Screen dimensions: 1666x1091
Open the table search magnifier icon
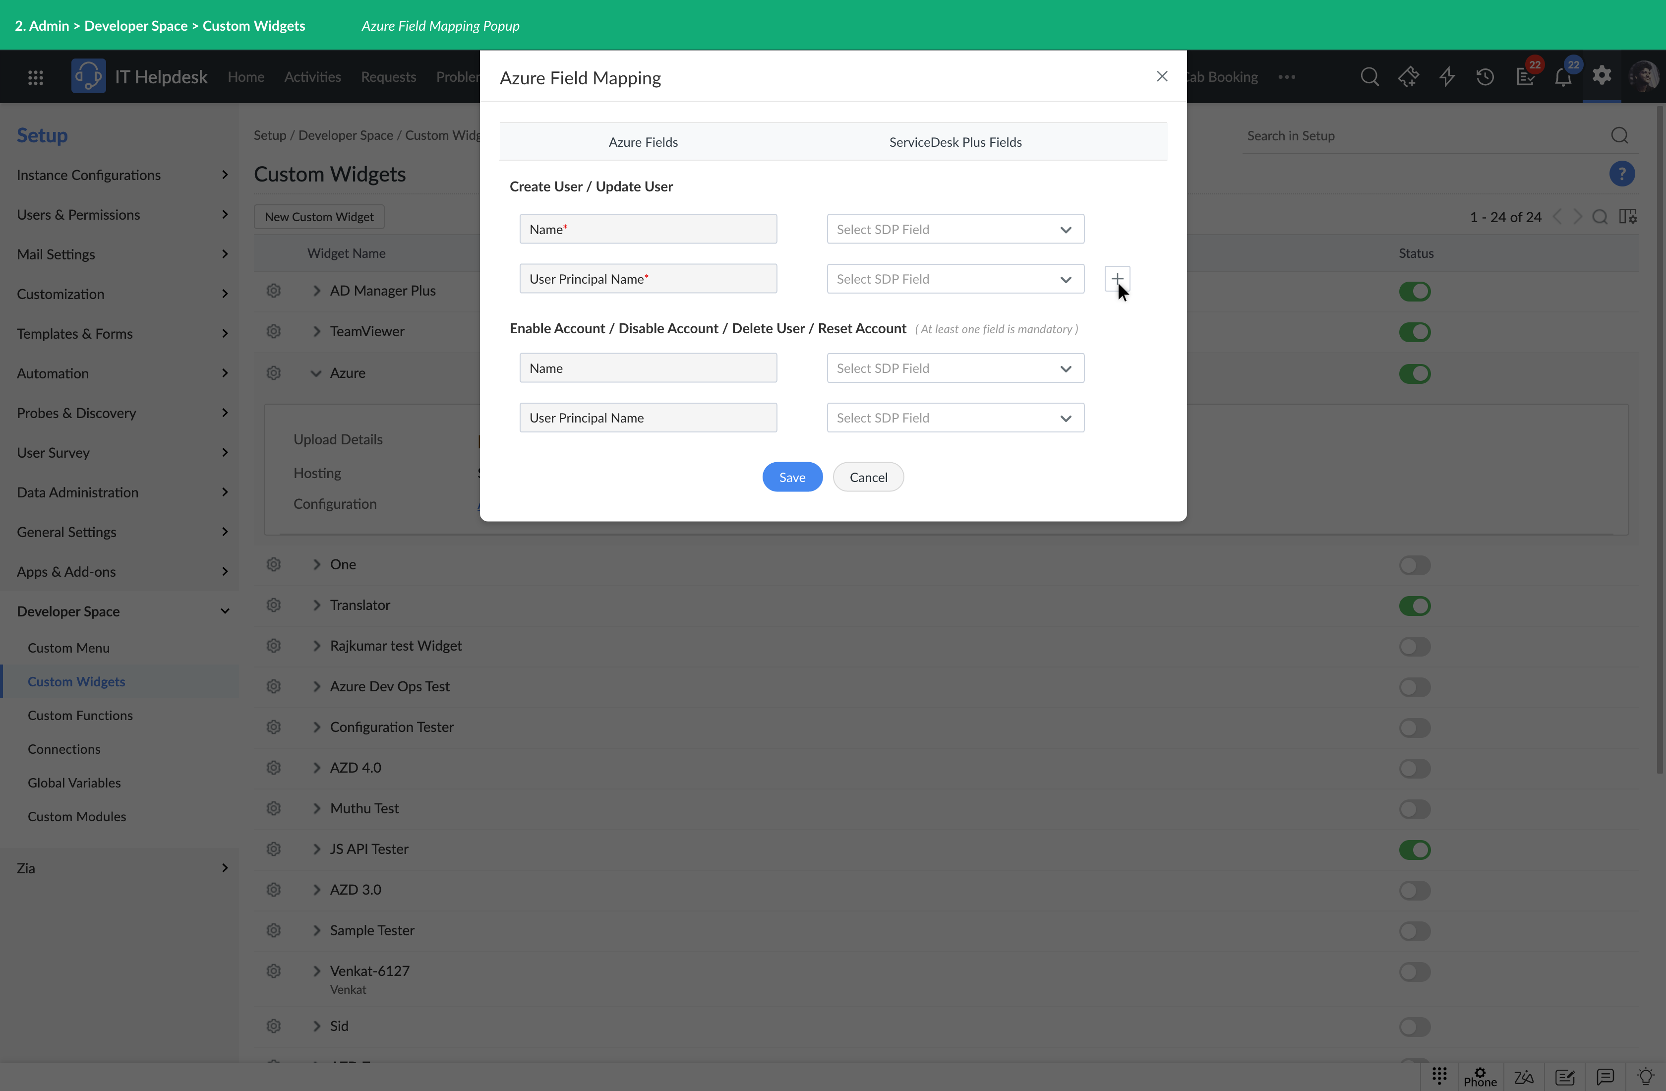1600,217
